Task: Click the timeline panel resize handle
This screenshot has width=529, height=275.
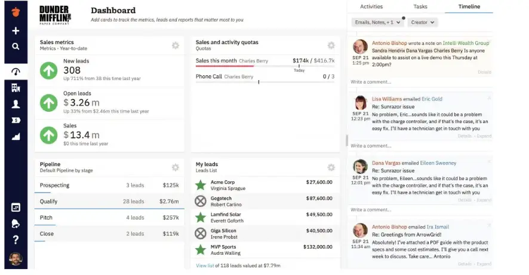Action: pos(347,140)
